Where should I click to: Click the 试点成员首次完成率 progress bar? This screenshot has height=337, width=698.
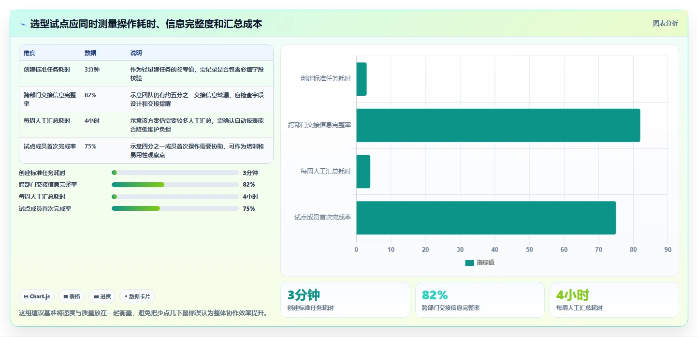coord(175,209)
